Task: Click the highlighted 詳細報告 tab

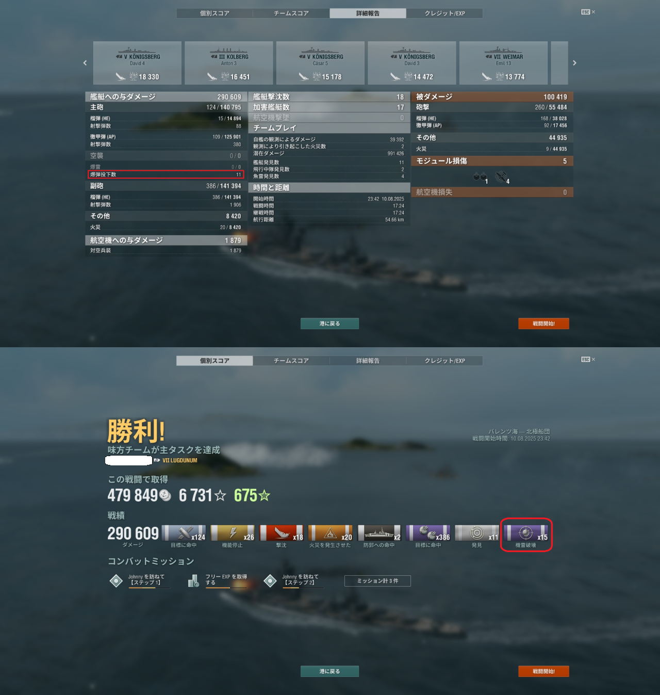Action: coord(368,13)
